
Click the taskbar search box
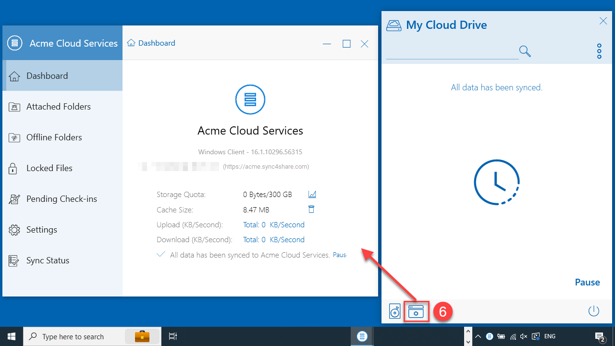[x=92, y=336]
